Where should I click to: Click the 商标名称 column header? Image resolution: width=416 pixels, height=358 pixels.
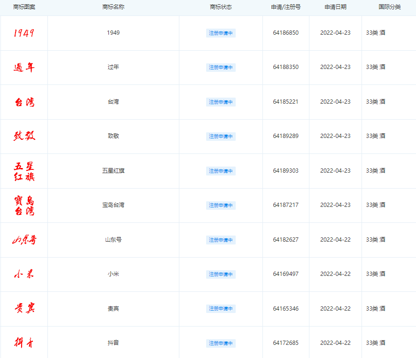tap(113, 7)
